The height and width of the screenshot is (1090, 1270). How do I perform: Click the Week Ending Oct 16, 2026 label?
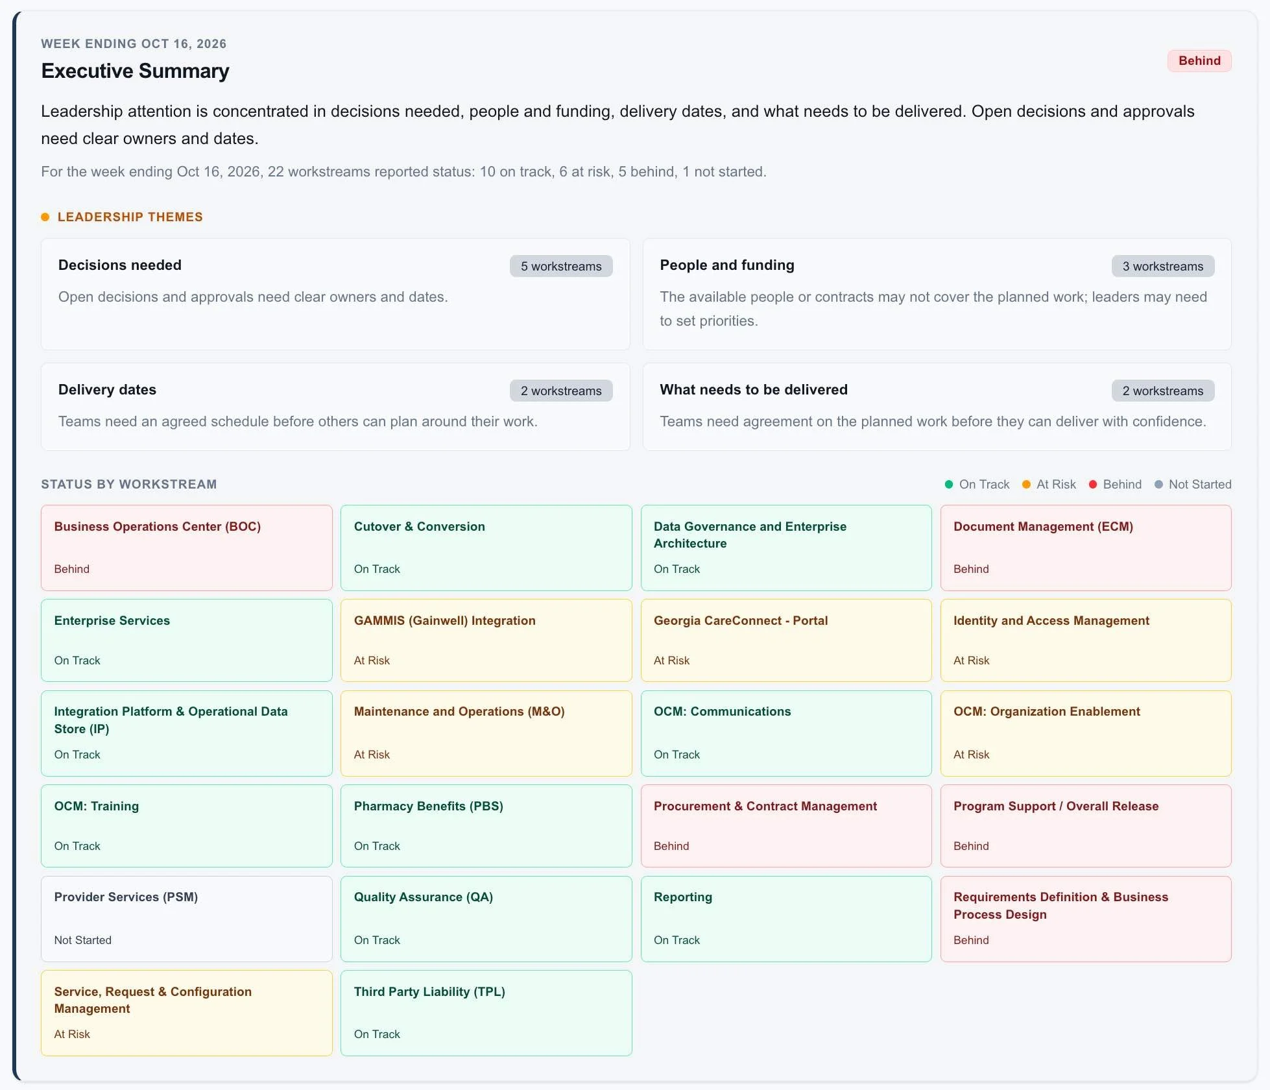coord(134,43)
